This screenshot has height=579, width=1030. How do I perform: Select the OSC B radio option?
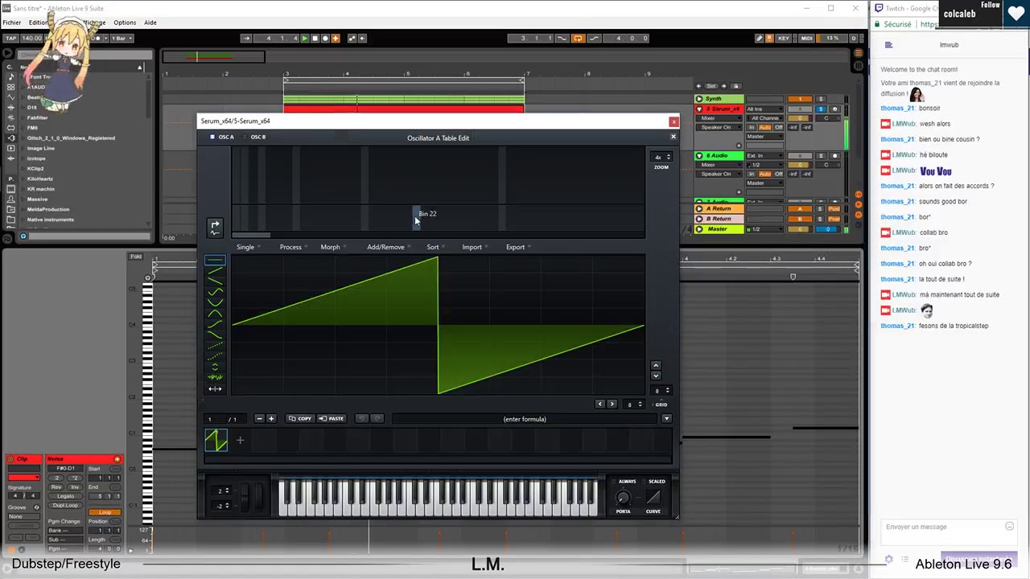click(x=254, y=137)
